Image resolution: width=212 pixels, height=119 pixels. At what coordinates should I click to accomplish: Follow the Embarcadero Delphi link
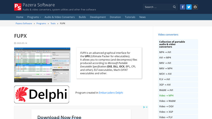click(x=111, y=93)
